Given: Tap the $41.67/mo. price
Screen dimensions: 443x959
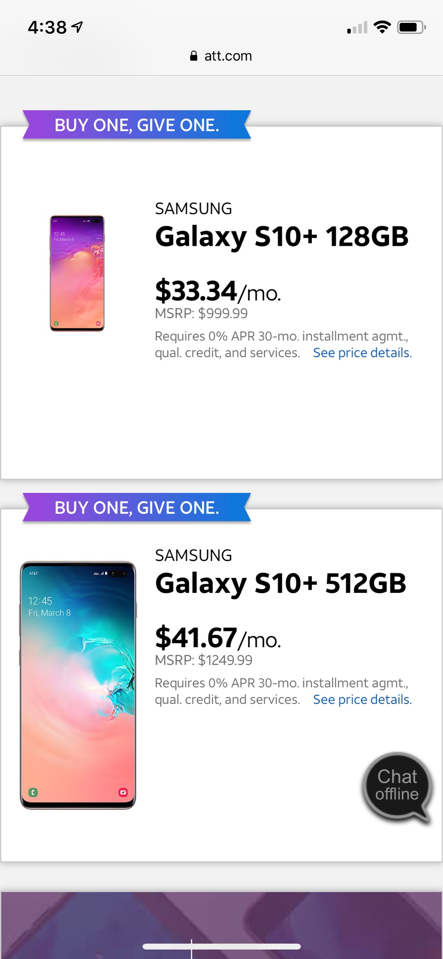Looking at the screenshot, I should (218, 638).
